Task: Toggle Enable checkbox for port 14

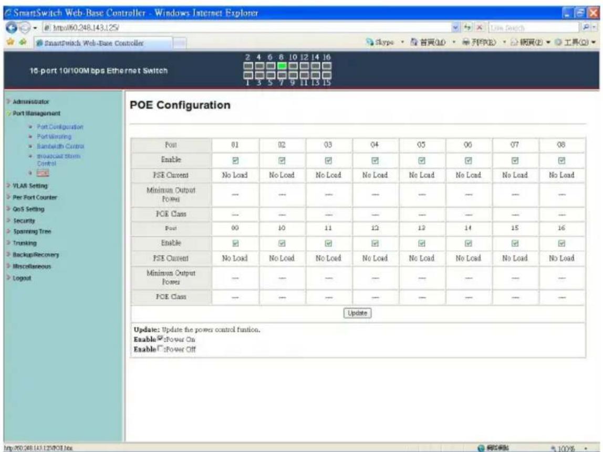Action: [468, 243]
